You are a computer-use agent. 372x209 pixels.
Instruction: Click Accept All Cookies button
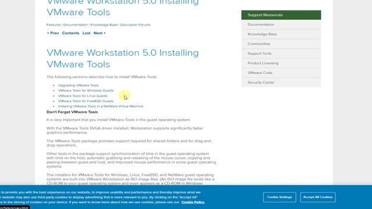tap(318, 197)
